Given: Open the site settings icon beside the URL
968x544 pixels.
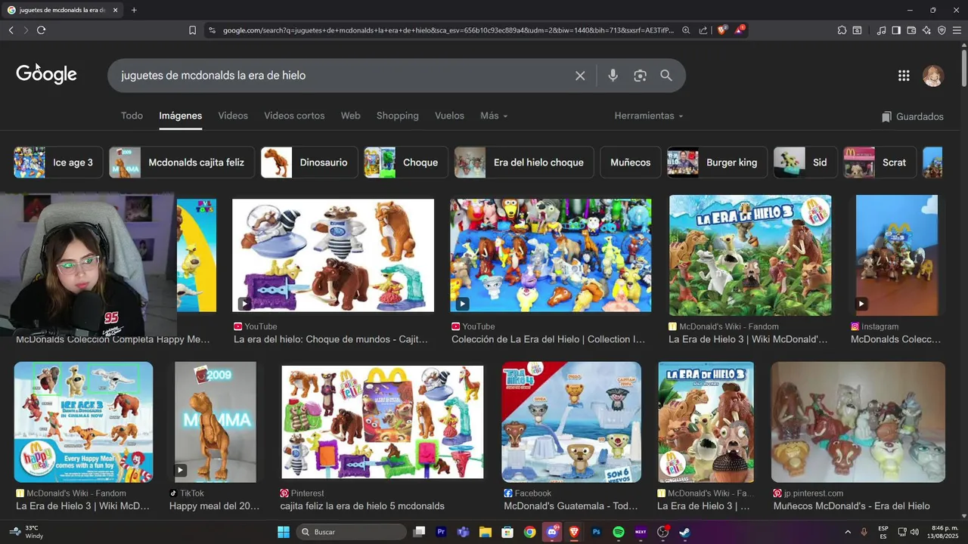Looking at the screenshot, I should click(212, 30).
